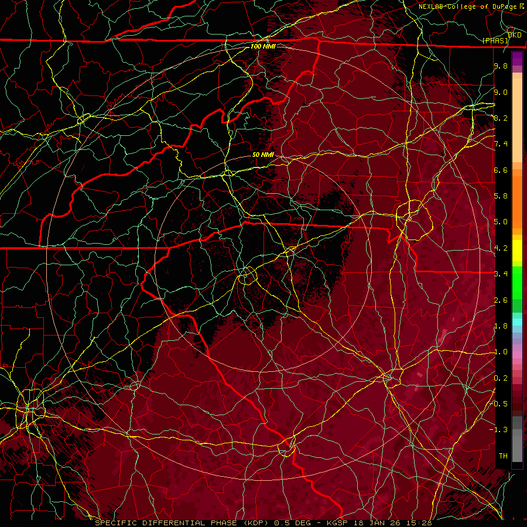Click the 3.4 value on the scale
The image size is (527, 527).
click(501, 273)
